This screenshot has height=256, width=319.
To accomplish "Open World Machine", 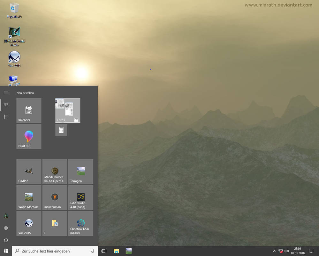I will point(28,197).
